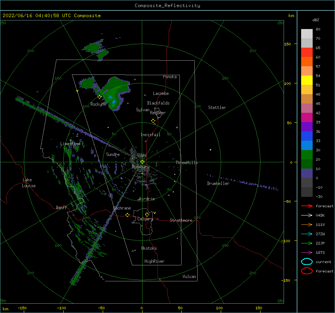Click the Strathmore label

coord(181,220)
